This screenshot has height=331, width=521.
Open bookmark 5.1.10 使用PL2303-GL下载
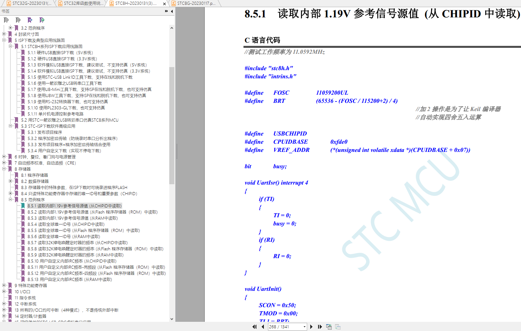click(x=66, y=108)
